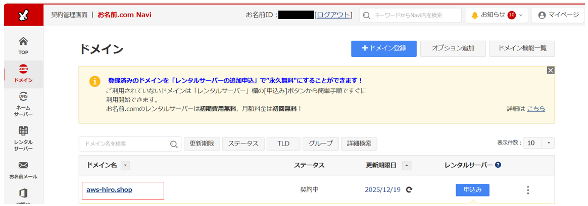This screenshot has width=588, height=206.
Task: Click the ログアウト link
Action: coord(334,15)
